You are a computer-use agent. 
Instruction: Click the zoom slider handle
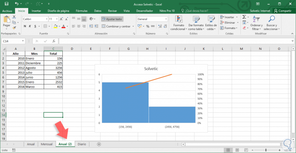click(266, 150)
